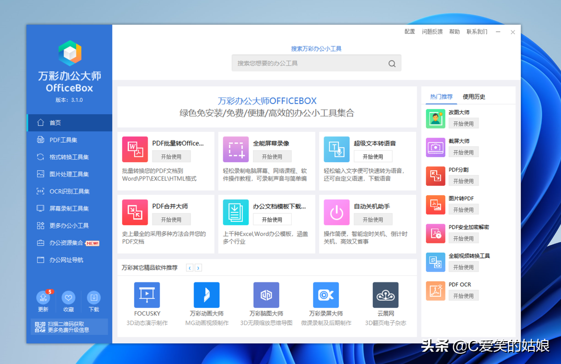Click the office tools search field

point(316,63)
